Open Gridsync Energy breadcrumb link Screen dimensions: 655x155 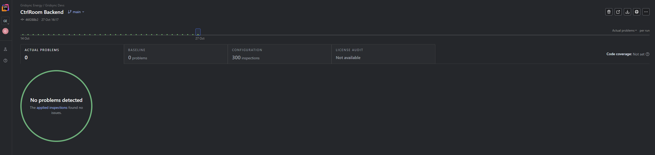(x=31, y=5)
